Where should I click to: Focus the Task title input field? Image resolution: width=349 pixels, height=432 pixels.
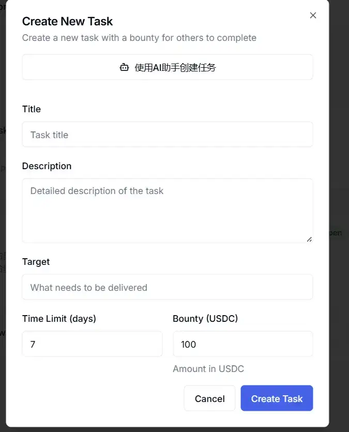pos(167,135)
